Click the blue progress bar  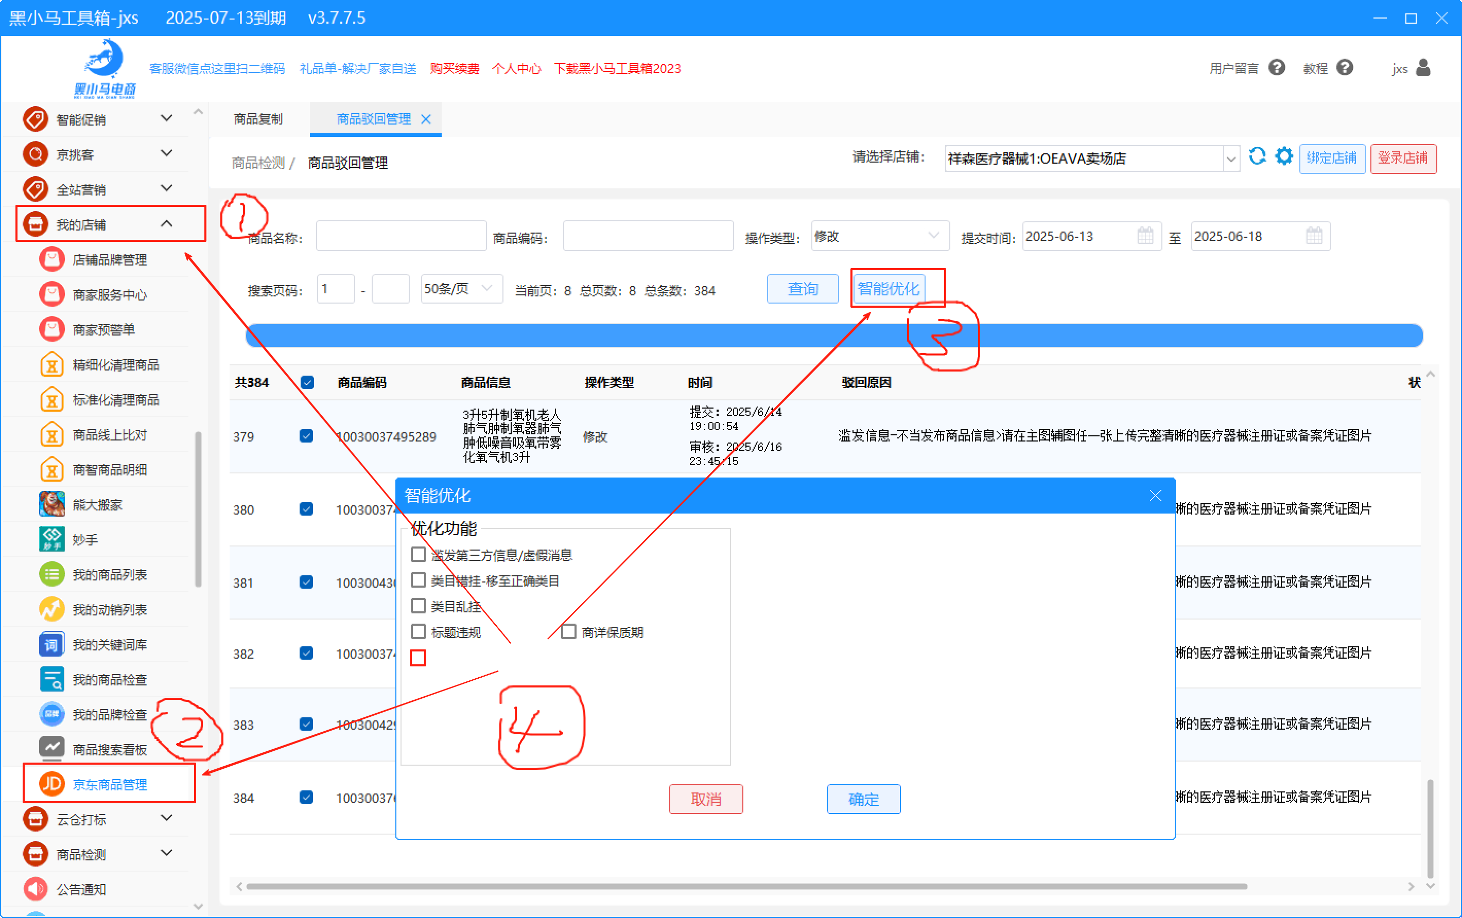[x=833, y=335]
